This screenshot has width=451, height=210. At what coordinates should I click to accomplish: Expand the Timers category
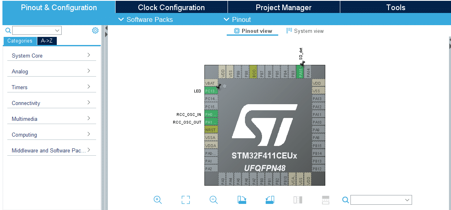tap(52, 87)
